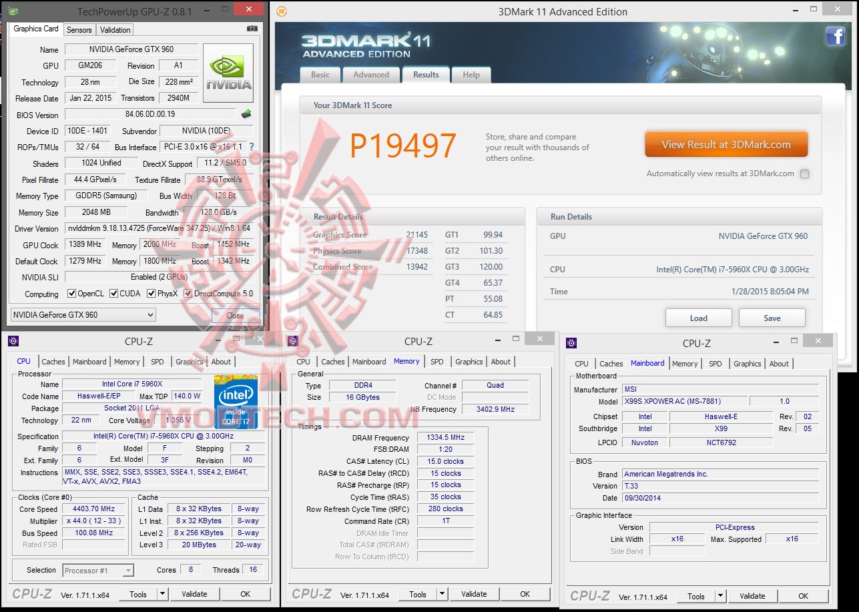859x612 pixels.
Task: Click Validate in the CPU-Z Mainboard window
Action: pyautogui.click(x=752, y=596)
